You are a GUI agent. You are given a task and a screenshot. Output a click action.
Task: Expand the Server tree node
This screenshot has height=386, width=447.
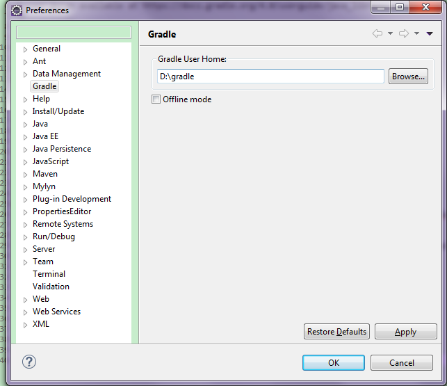[x=25, y=250]
